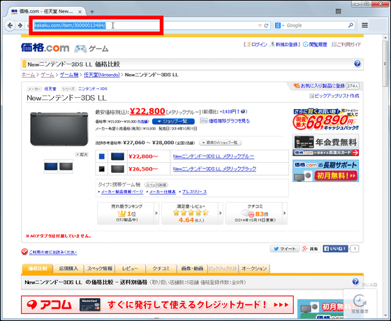391x321 pixels.
Task: Reload the page with the refresh icon
Action: pos(266,25)
